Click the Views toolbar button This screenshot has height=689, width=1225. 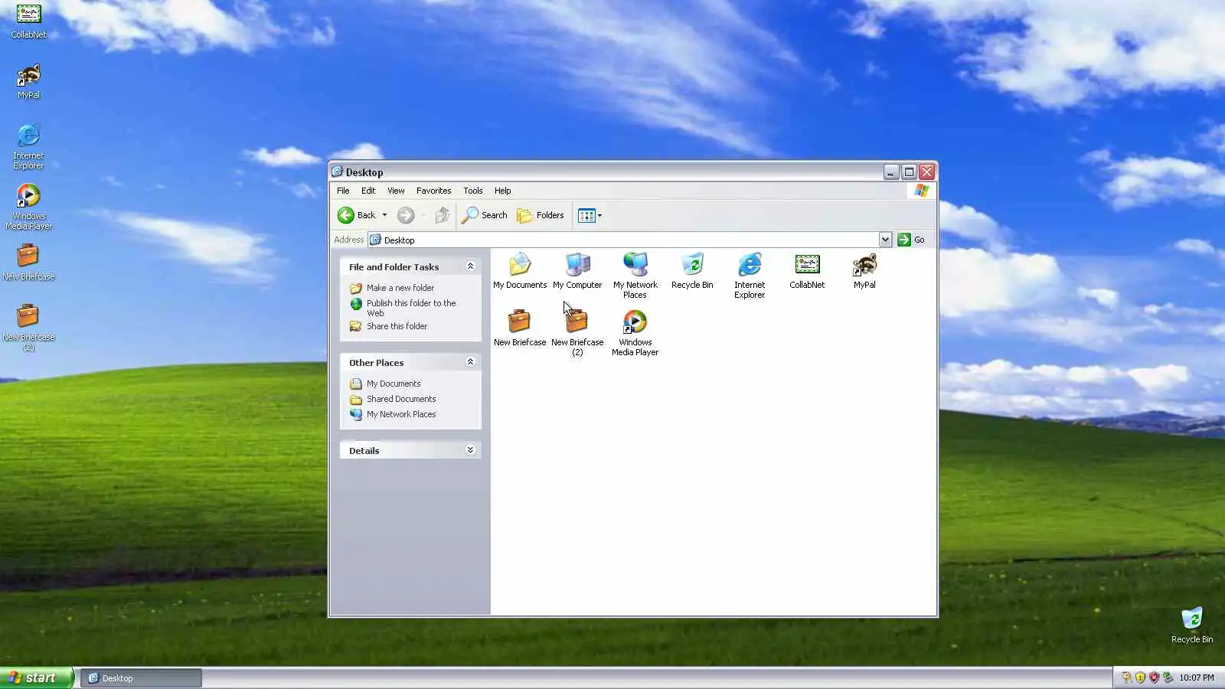(590, 215)
